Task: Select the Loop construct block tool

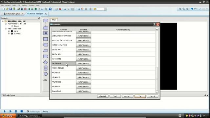Action: coord(46,68)
